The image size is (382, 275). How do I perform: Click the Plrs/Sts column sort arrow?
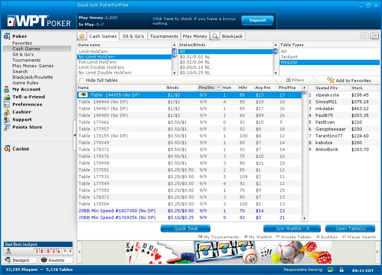[218, 87]
